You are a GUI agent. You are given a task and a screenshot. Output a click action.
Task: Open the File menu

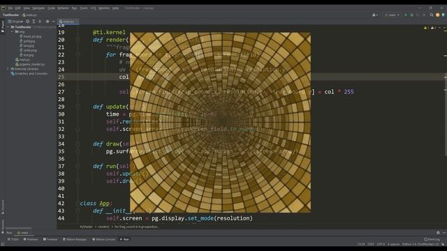click(10, 8)
